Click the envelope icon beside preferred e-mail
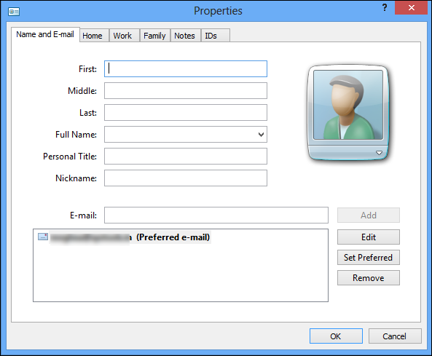 tap(43, 237)
